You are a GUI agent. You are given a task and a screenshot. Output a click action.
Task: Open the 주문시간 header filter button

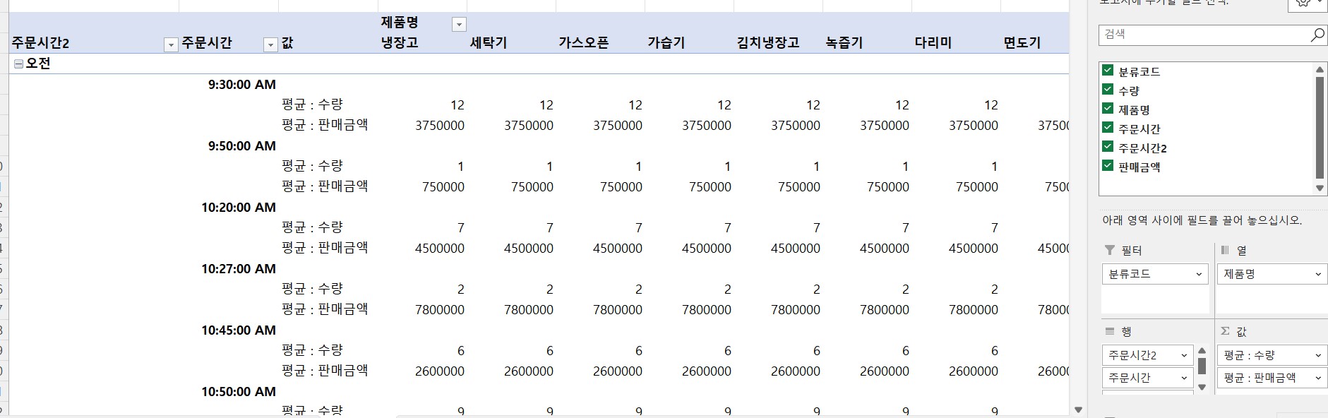tap(270, 45)
